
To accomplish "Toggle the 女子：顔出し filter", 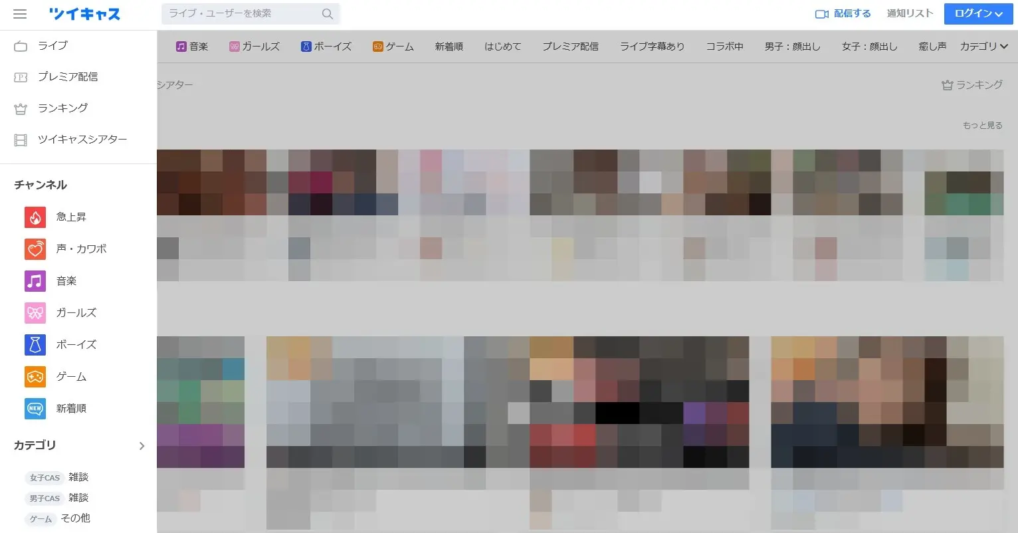I will (x=869, y=47).
